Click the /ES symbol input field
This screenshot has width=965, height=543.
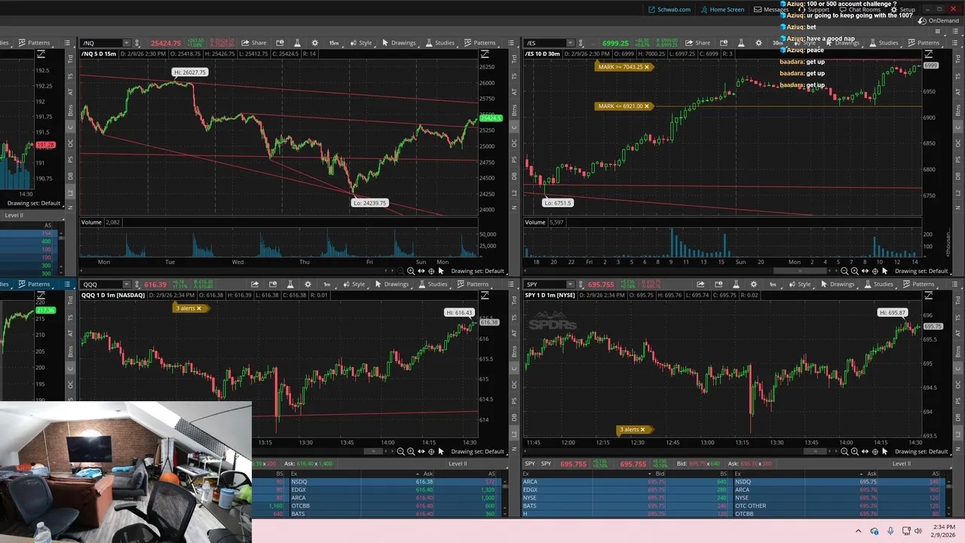(x=546, y=43)
